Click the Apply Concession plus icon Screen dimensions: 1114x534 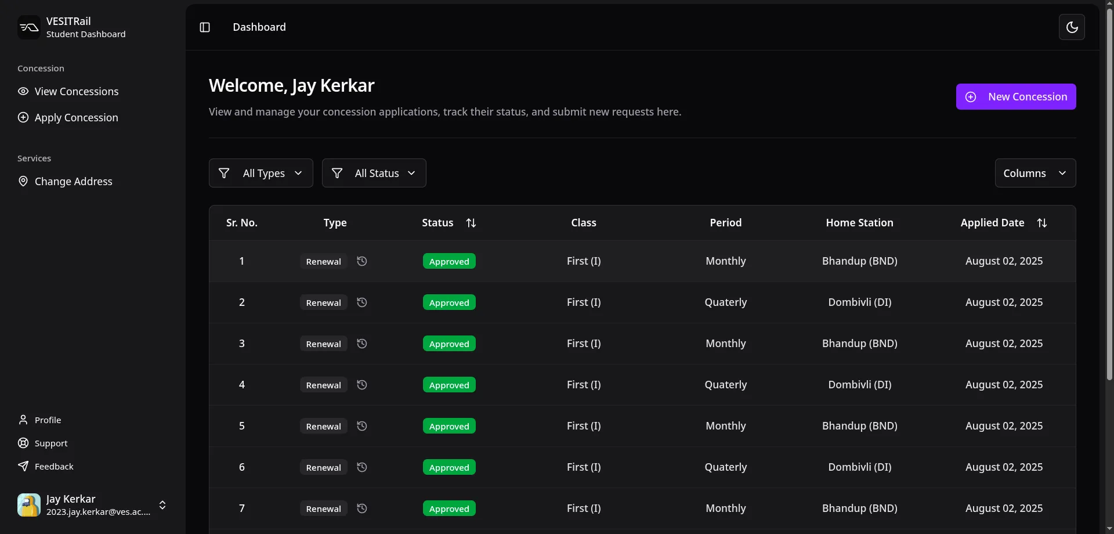click(23, 117)
